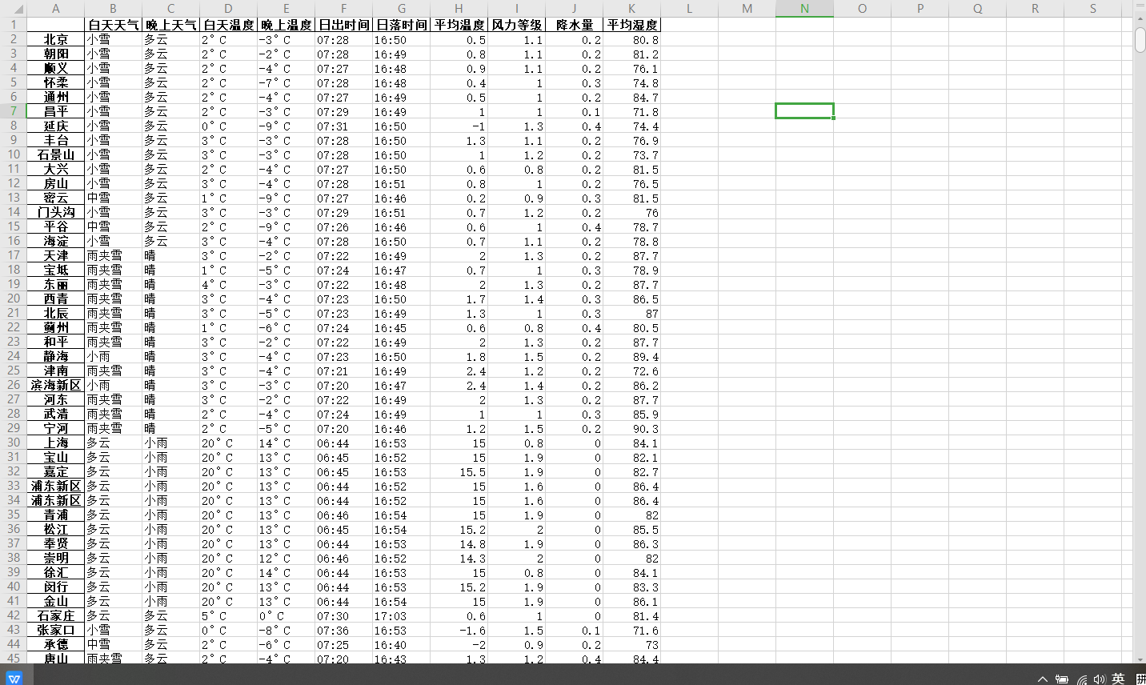Image resolution: width=1146 pixels, height=685 pixels.
Task: Click average temperature 14.3 for 崇明
Action: click(459, 558)
